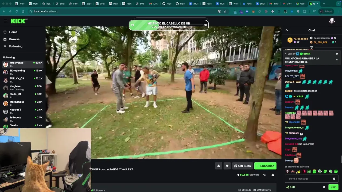The width and height of the screenshot is (342, 192).
Task: Click the notification bell for MrStivenTc
Action: point(219,166)
